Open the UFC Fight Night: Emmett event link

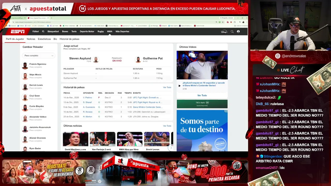point(147,98)
